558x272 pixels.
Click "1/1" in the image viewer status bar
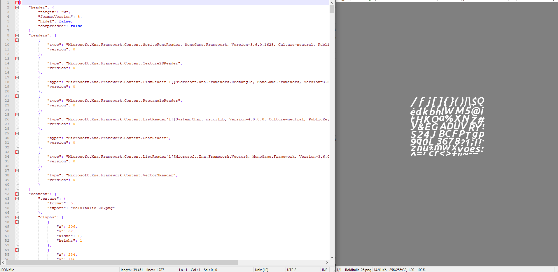click(x=339, y=270)
